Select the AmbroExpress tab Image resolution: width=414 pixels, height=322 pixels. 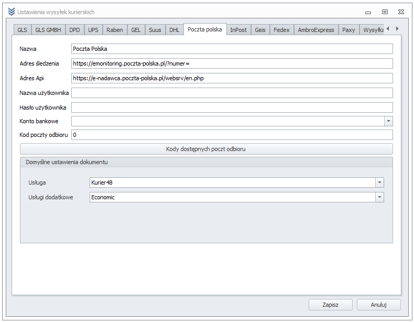click(x=316, y=30)
